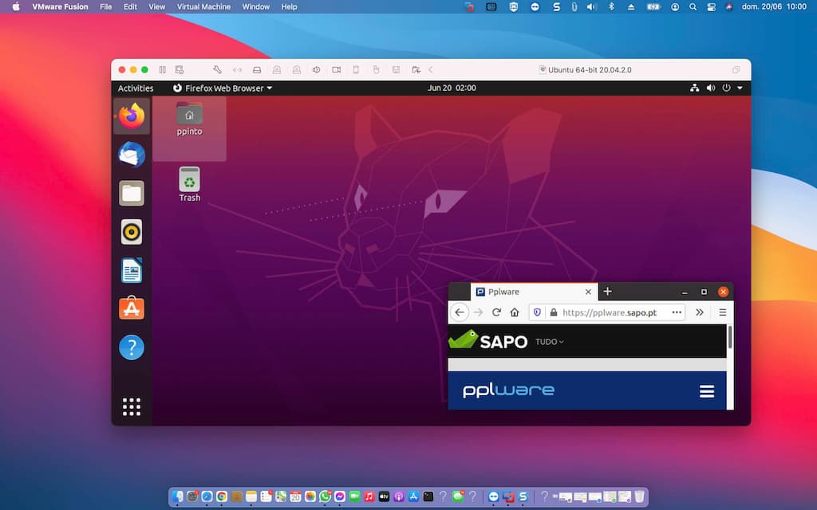Open WhatsApp from macOS Dock

click(x=326, y=496)
